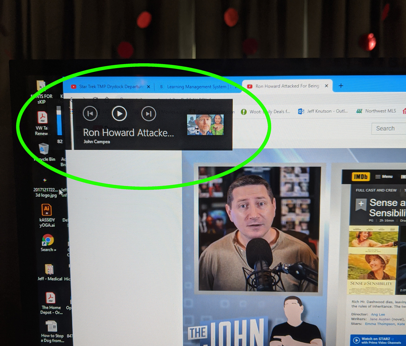Viewport: 406px width, 346px height.
Task: Open the folder labeled FOR sKIP
Action: point(41,92)
